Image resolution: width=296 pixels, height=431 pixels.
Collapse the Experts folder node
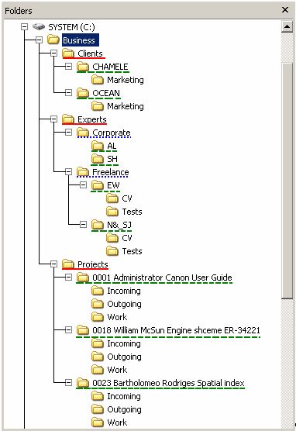click(54, 119)
